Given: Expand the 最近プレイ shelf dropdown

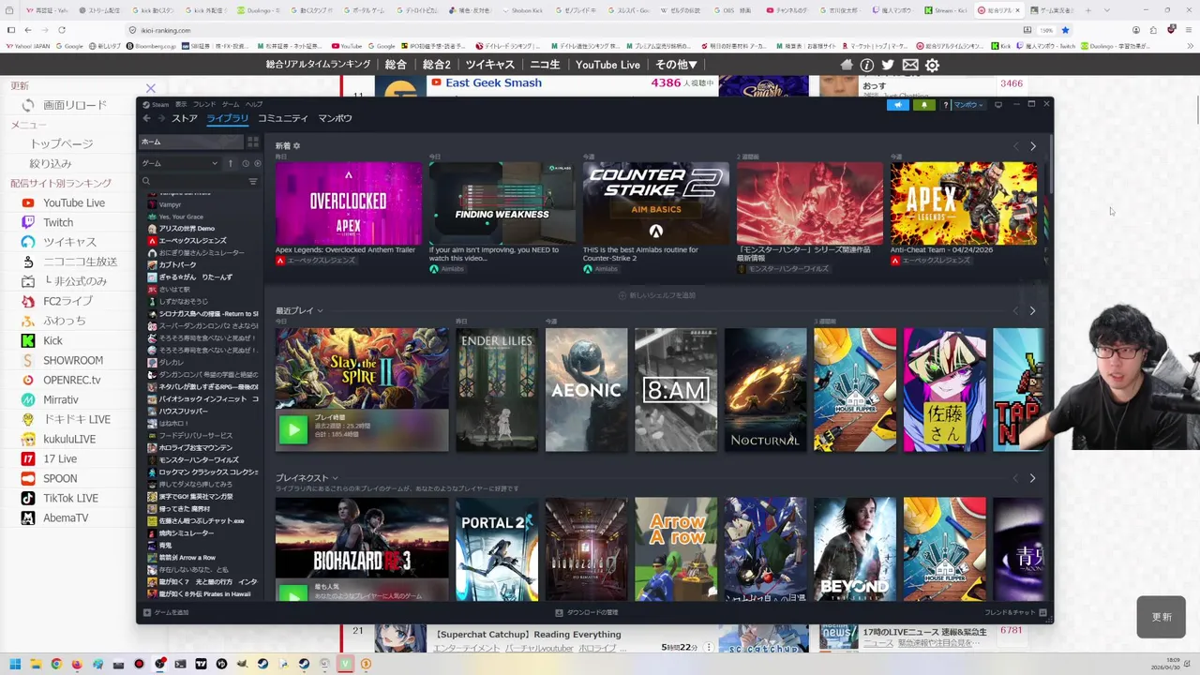Looking at the screenshot, I should tap(320, 311).
